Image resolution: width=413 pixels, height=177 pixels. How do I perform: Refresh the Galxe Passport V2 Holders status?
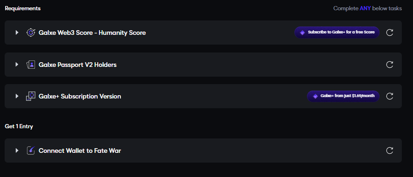coord(390,65)
